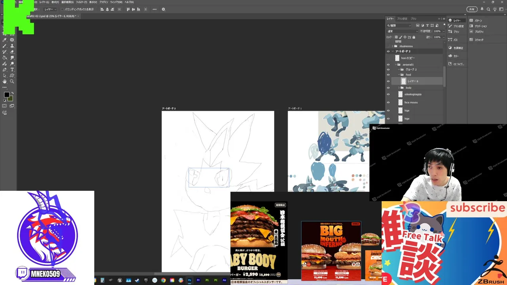Hide the odeekogizagiza layer
Image resolution: width=507 pixels, height=285 pixels.
coord(388,94)
